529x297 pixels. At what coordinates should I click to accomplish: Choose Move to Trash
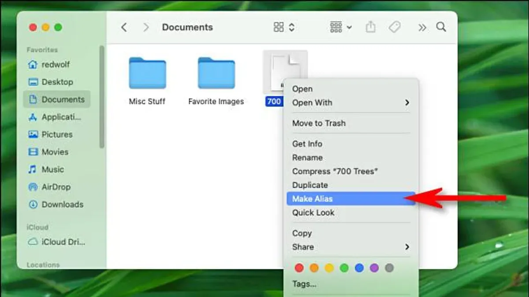click(351, 123)
